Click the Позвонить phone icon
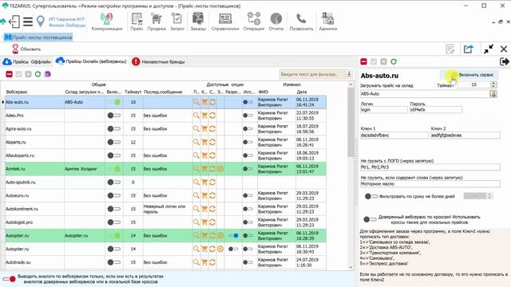Screen dimensions: 511x287 301,22
